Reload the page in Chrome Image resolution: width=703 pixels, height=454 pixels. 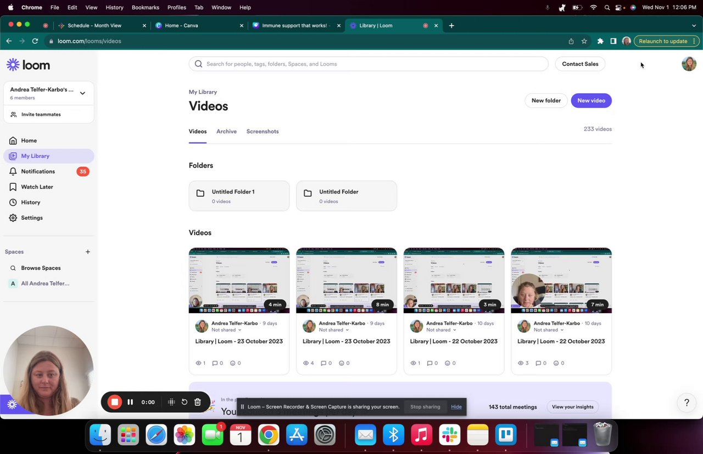35,41
